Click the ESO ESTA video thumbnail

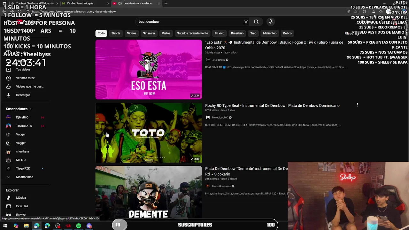click(149, 69)
